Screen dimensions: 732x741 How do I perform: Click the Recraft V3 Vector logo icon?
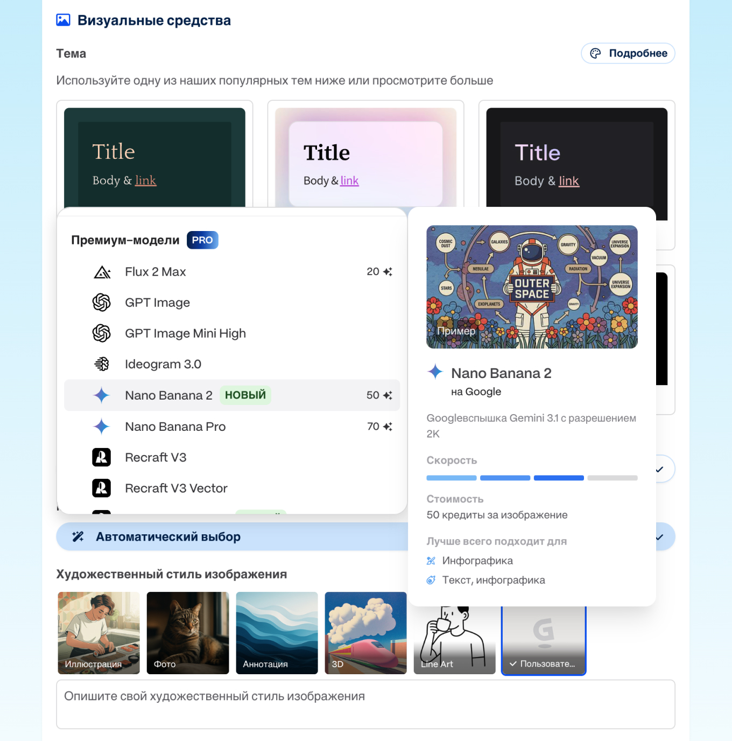[x=102, y=488]
